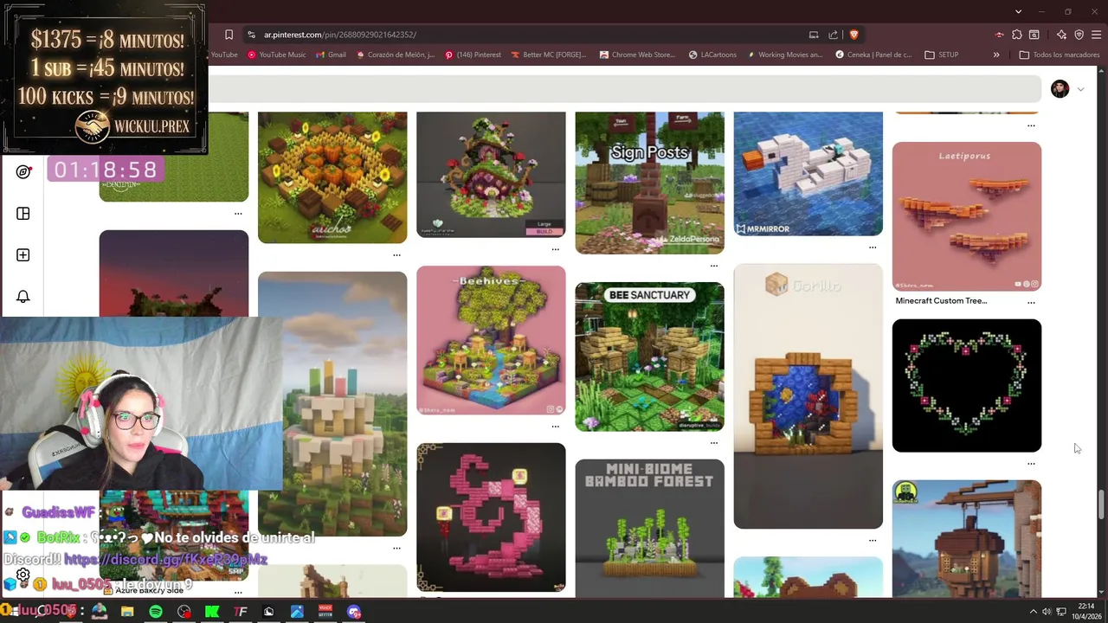Click the Pinterest profile avatar

click(1060, 89)
